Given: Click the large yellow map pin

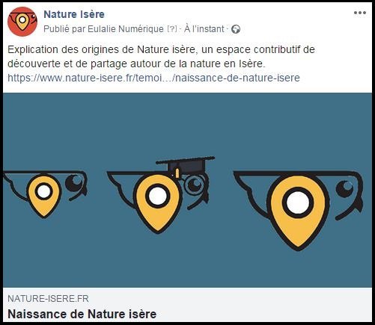Looking at the screenshot, I should [298, 212].
